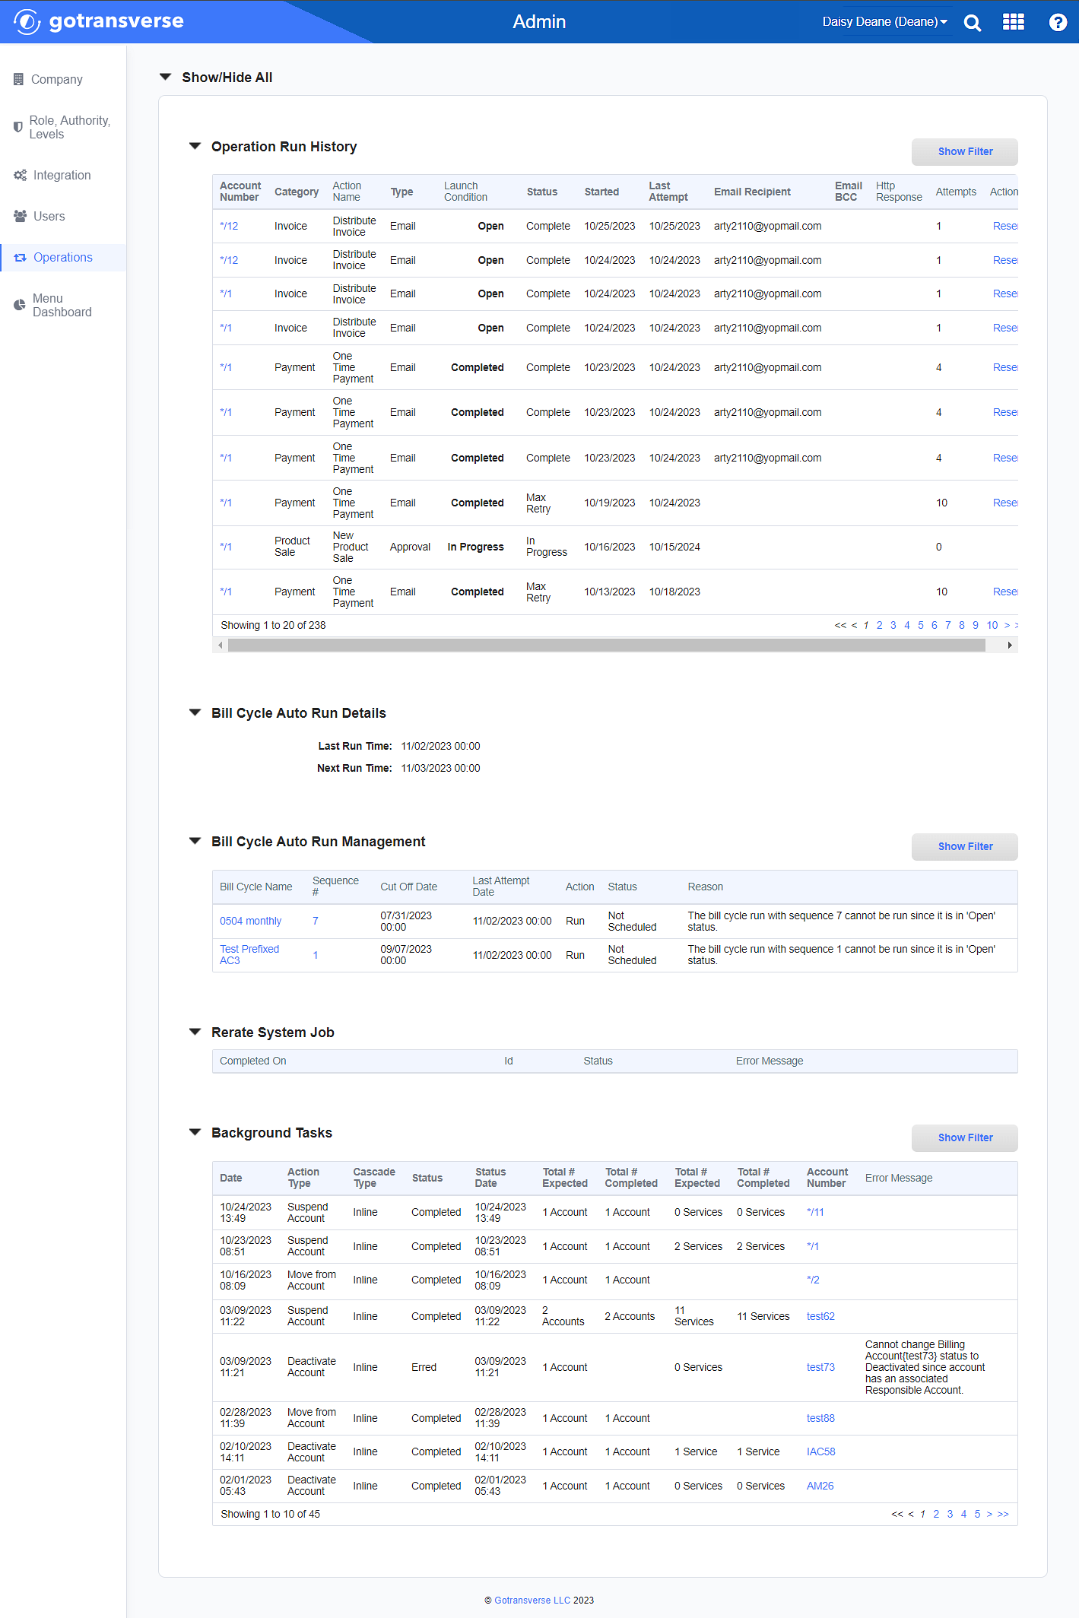Go to page 10 of Operation Run History

(992, 625)
